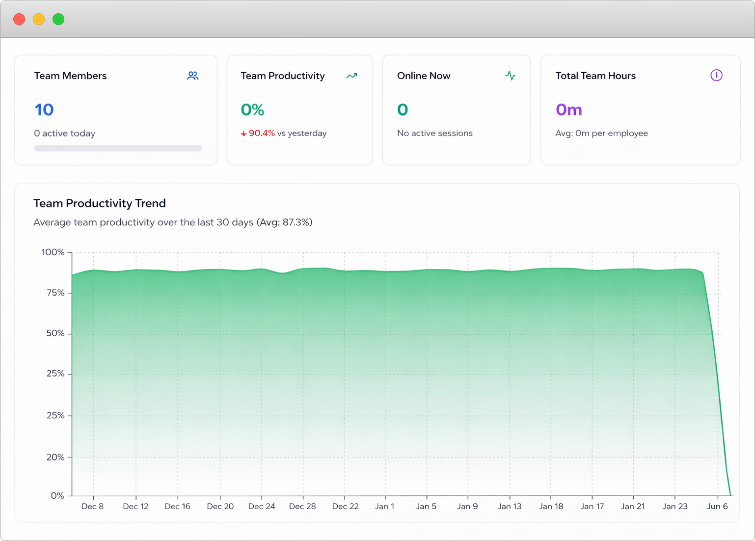The width and height of the screenshot is (755, 541).
Task: Click the 20% y-axis label
Action: point(55,457)
